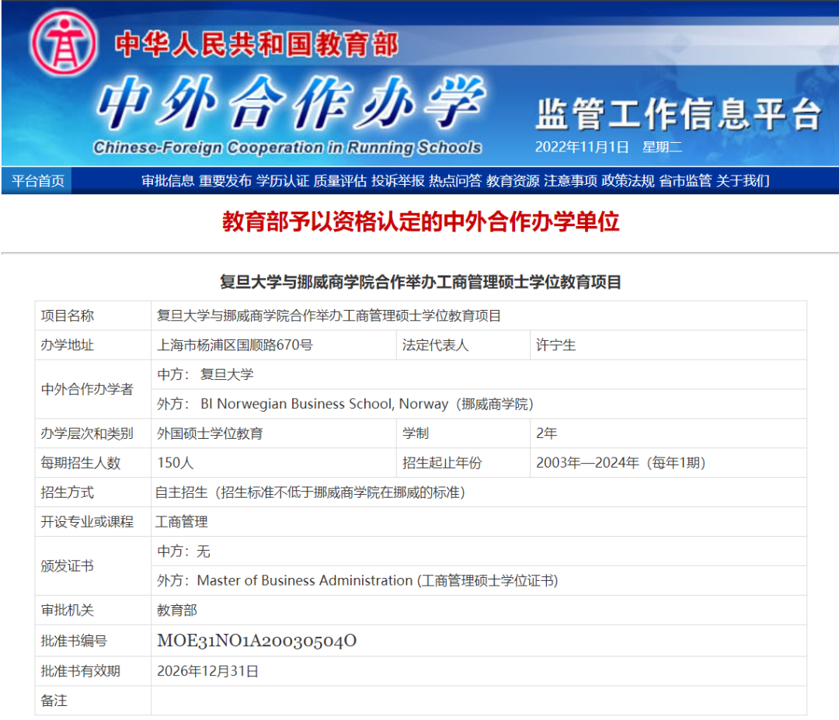The width and height of the screenshot is (839, 720).
Task: Select the 批准书有效期 label cell
Action: pos(93,671)
